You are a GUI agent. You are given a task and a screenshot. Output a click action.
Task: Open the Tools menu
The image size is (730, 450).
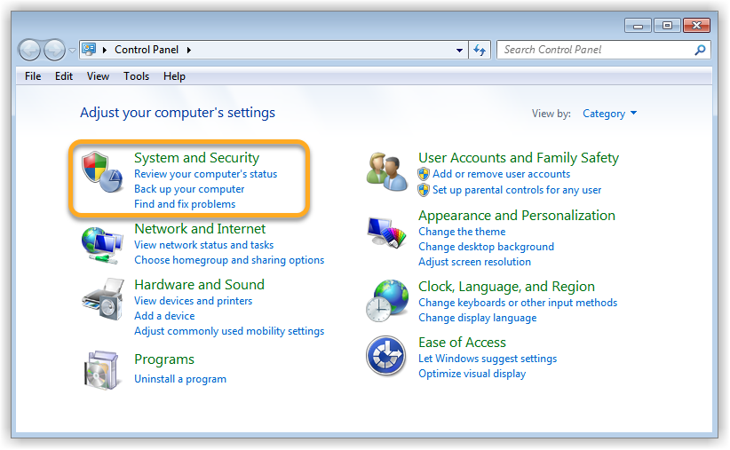[136, 76]
